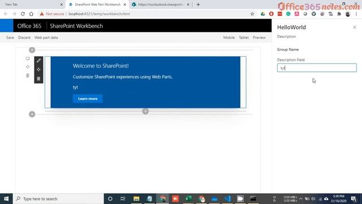Open the command prompt taskbar icon
Screen dimensions: 362x204
tap(253, 199)
